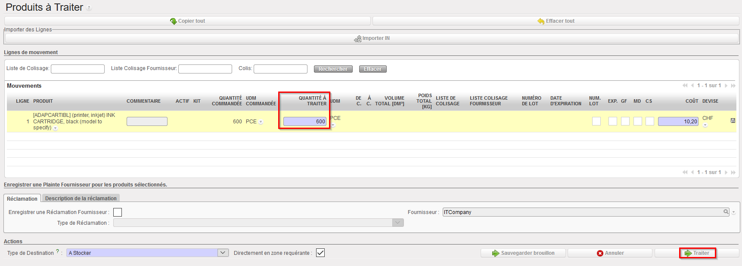Sort by the Numéro de Lot column header

coord(531,101)
